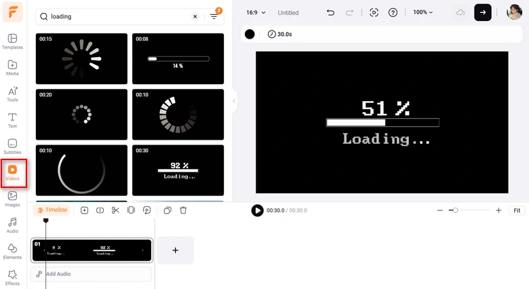529x289 pixels.
Task: Zoom out the timeline with minus
Action: [x=440, y=210]
